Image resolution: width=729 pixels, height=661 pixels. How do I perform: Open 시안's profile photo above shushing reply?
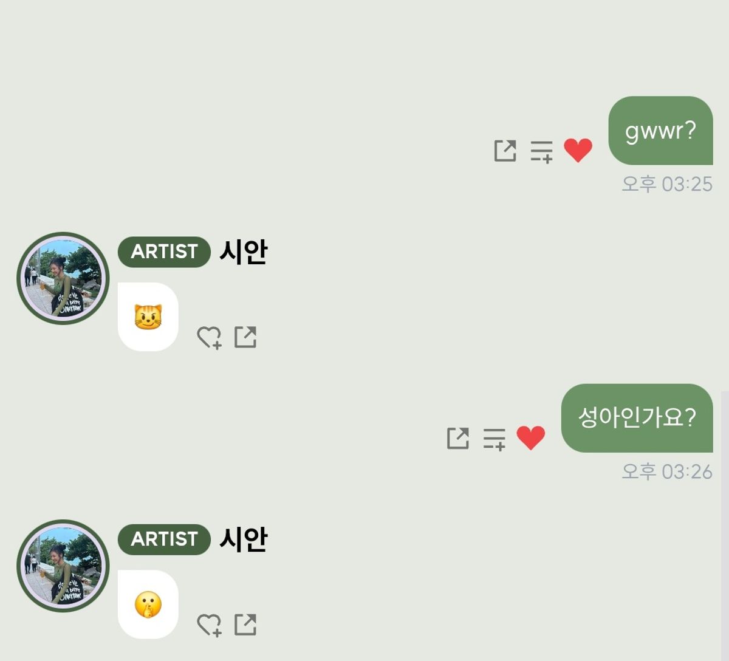point(63,566)
